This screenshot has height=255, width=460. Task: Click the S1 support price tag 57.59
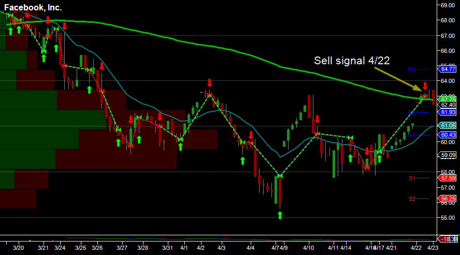[x=447, y=178]
